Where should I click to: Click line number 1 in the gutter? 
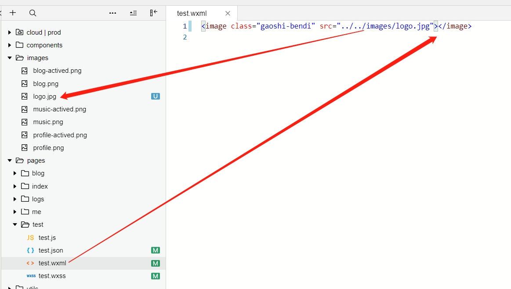185,26
